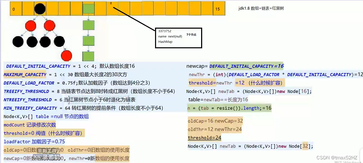This screenshot has height=163, width=363.
Task: Click 'table=newTab==长度为16' line
Action: [x=218, y=99]
